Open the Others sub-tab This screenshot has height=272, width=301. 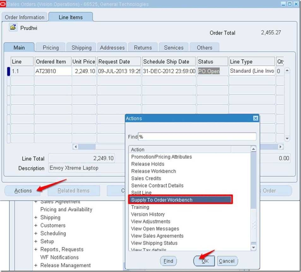204,47
